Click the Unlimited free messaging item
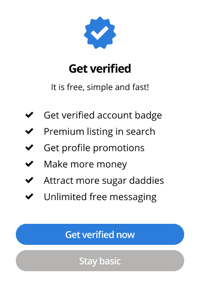The width and height of the screenshot is (200, 287). (100, 197)
